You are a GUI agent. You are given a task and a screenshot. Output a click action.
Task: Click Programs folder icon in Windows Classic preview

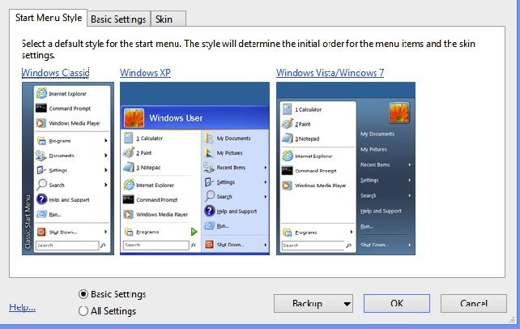tap(41, 141)
